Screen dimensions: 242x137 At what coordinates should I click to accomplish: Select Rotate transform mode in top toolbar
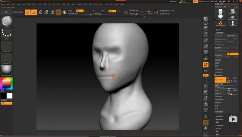52,12
